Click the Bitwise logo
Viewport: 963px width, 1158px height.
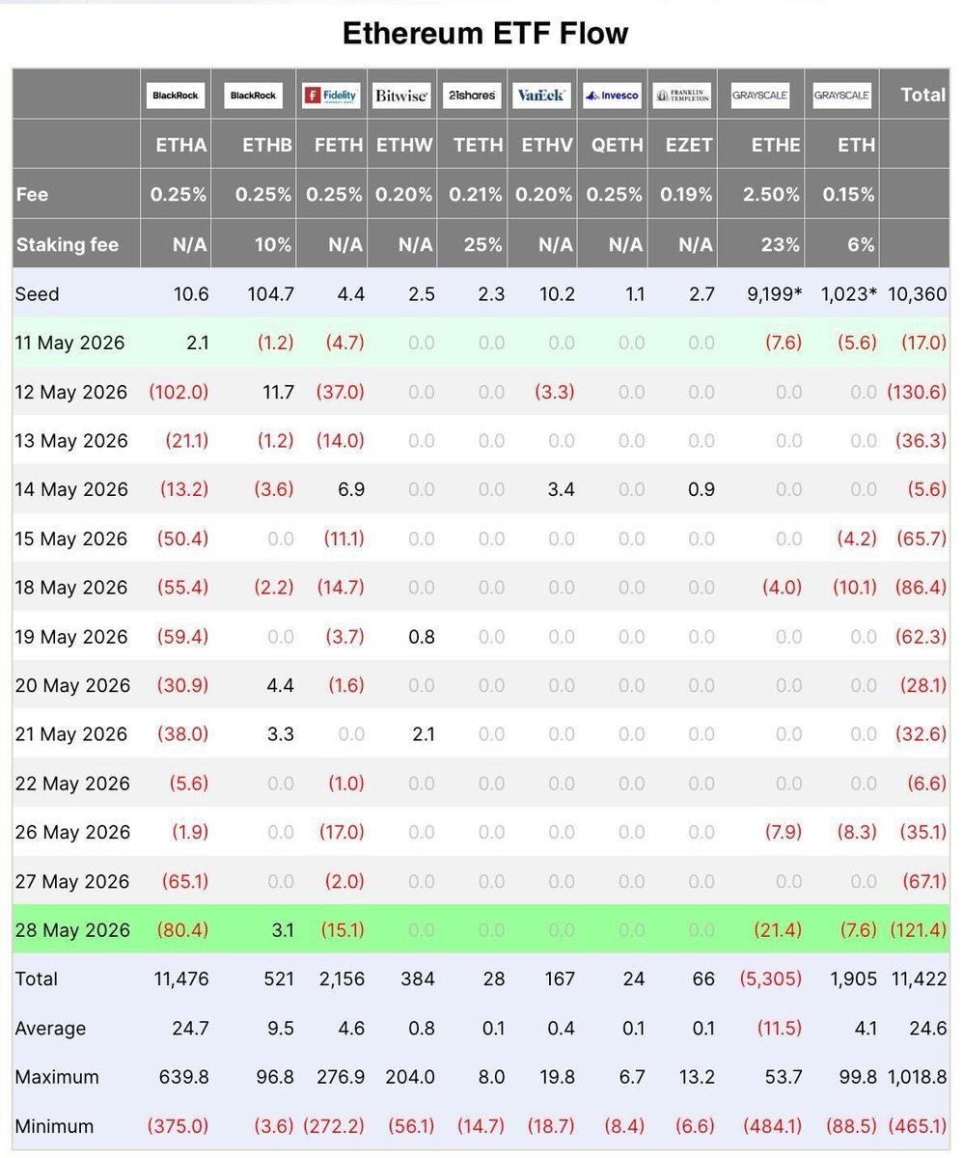pyautogui.click(x=400, y=96)
